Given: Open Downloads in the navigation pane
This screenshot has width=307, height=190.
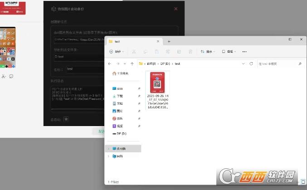Looking at the screenshot, I should click(x=117, y=96).
